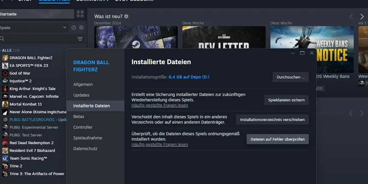Click the Mortal Kombat 11 icon
Screen dimensions: 368x184
[5, 104]
